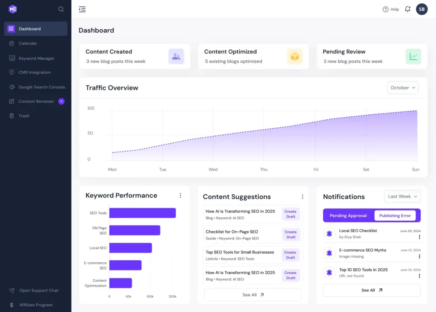The image size is (436, 312).
Task: Open Content Suggestions options menu
Action: tap(303, 197)
